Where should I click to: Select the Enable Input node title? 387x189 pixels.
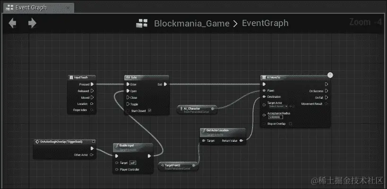pos(127,146)
